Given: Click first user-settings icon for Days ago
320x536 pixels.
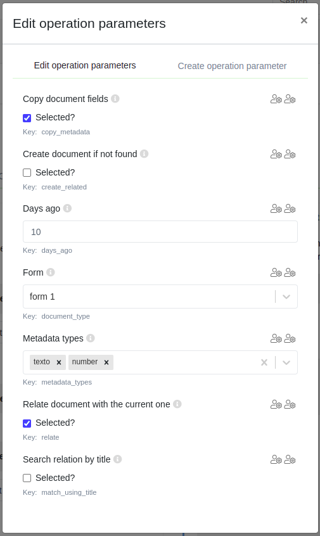Looking at the screenshot, I should [x=276, y=208].
